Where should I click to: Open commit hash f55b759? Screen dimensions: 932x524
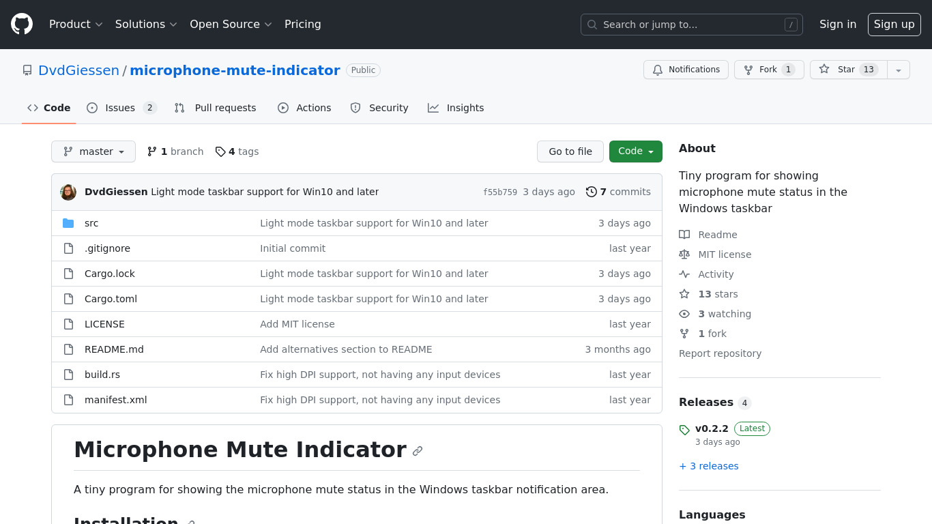click(x=500, y=192)
